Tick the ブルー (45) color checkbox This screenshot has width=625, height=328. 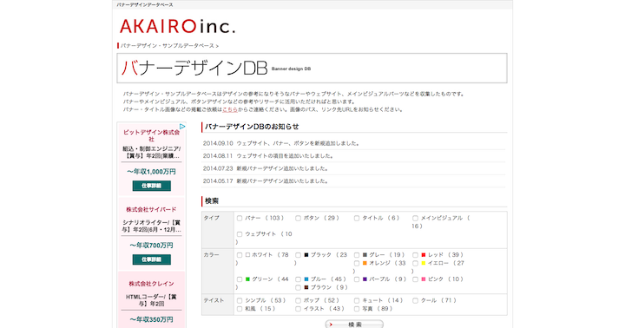[x=298, y=279]
